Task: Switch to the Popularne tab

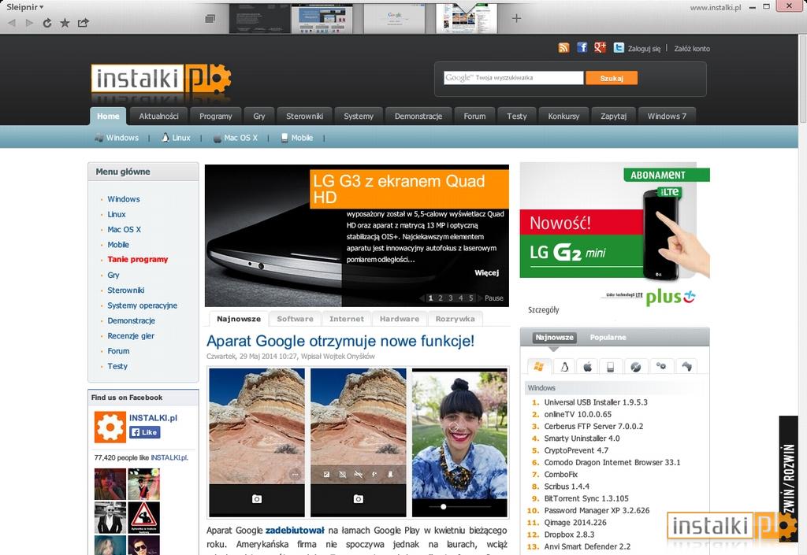Action: [608, 337]
